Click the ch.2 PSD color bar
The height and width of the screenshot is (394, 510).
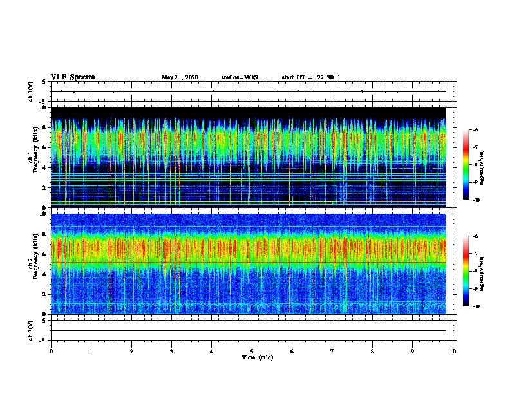pos(466,271)
